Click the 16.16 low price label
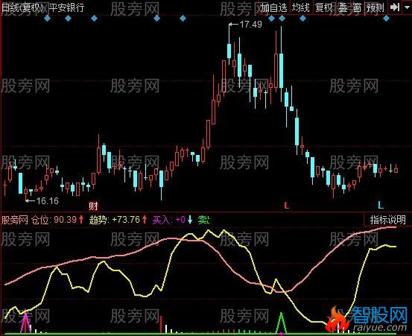Image resolution: width=412 pixels, height=336 pixels. (x=47, y=201)
